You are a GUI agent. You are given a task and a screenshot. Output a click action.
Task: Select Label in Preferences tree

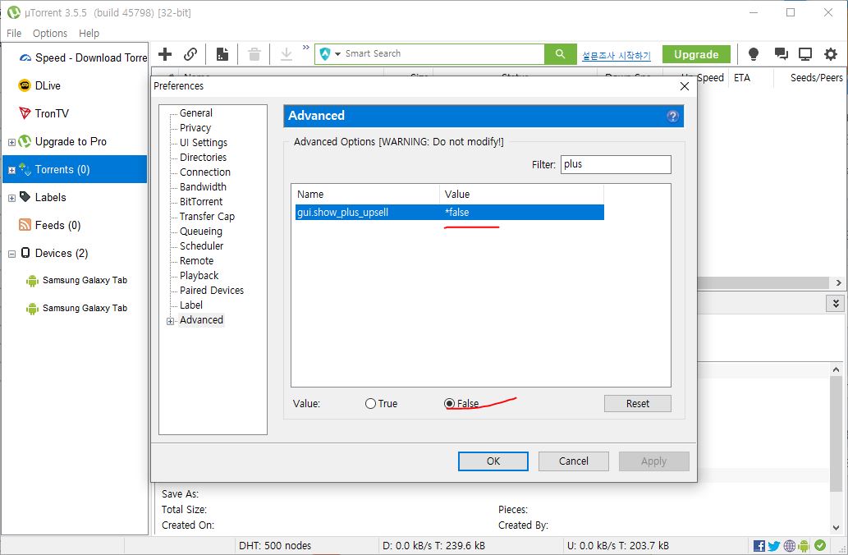click(191, 305)
